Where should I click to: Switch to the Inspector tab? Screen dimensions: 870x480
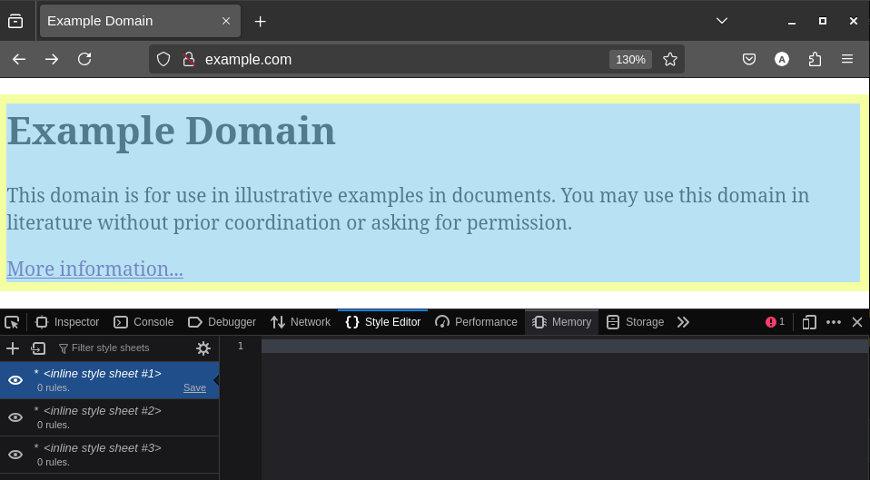point(67,322)
